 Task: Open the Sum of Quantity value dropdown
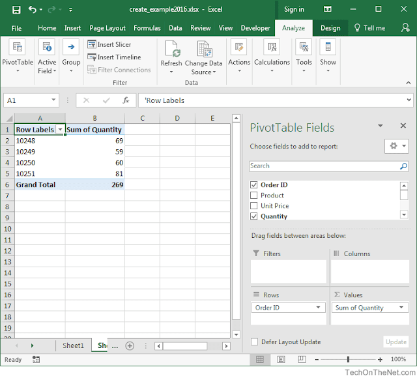click(x=401, y=308)
